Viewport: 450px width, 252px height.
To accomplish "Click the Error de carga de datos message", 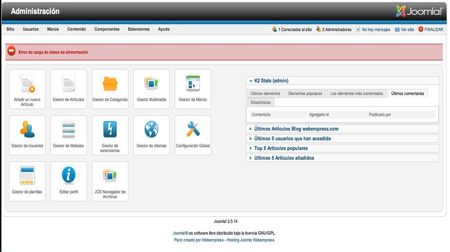I will (53, 52).
